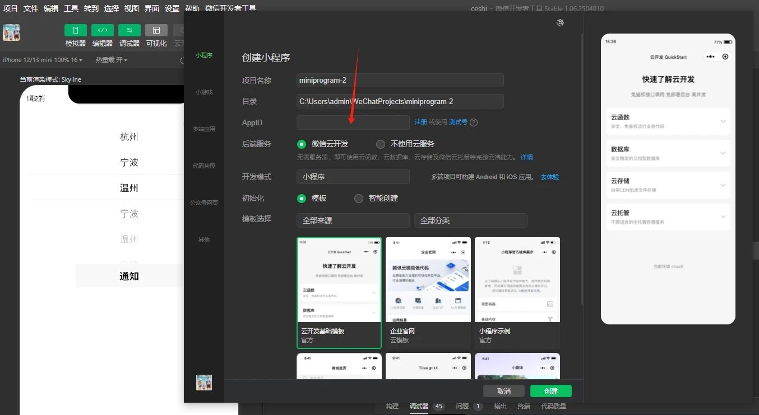Screen dimensions: 759x415
Task: Click the 通知 button in simulator
Action: click(x=129, y=276)
